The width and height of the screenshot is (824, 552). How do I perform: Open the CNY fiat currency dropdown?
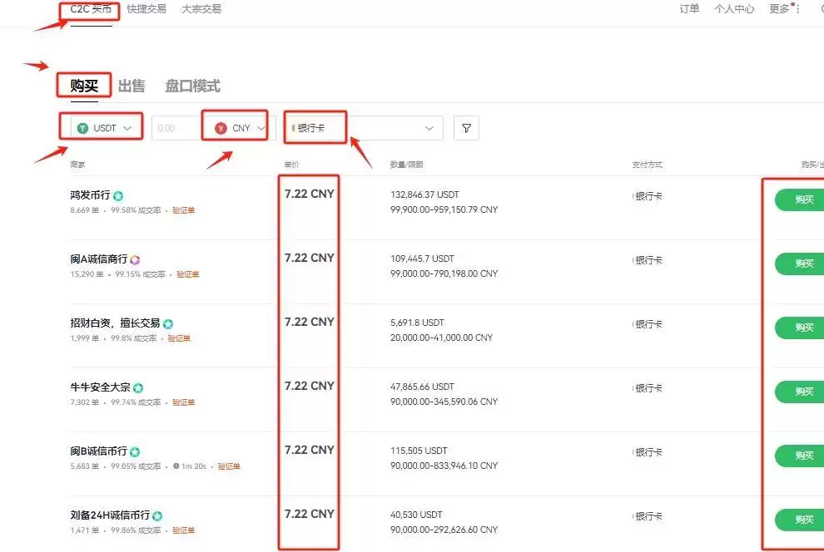click(261, 128)
